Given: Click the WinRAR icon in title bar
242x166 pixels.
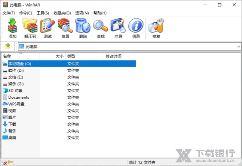Looking at the screenshot, I should [5, 5].
